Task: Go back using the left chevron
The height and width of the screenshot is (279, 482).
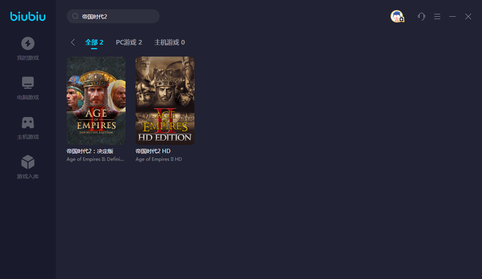Action: point(73,42)
